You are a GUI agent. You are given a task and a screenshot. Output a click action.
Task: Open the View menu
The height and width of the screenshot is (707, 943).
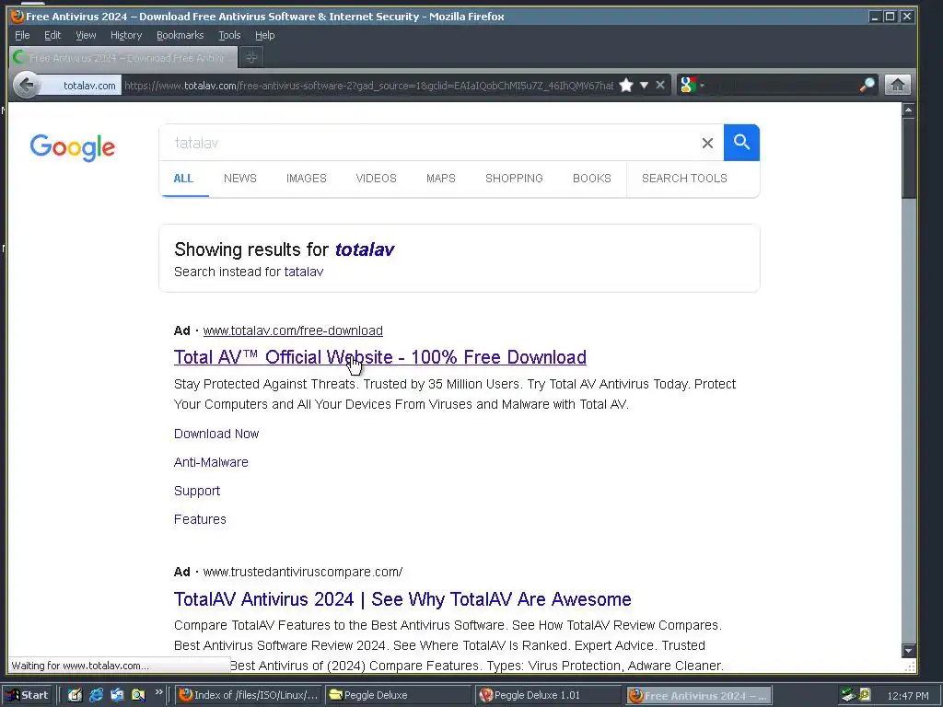pyautogui.click(x=86, y=36)
